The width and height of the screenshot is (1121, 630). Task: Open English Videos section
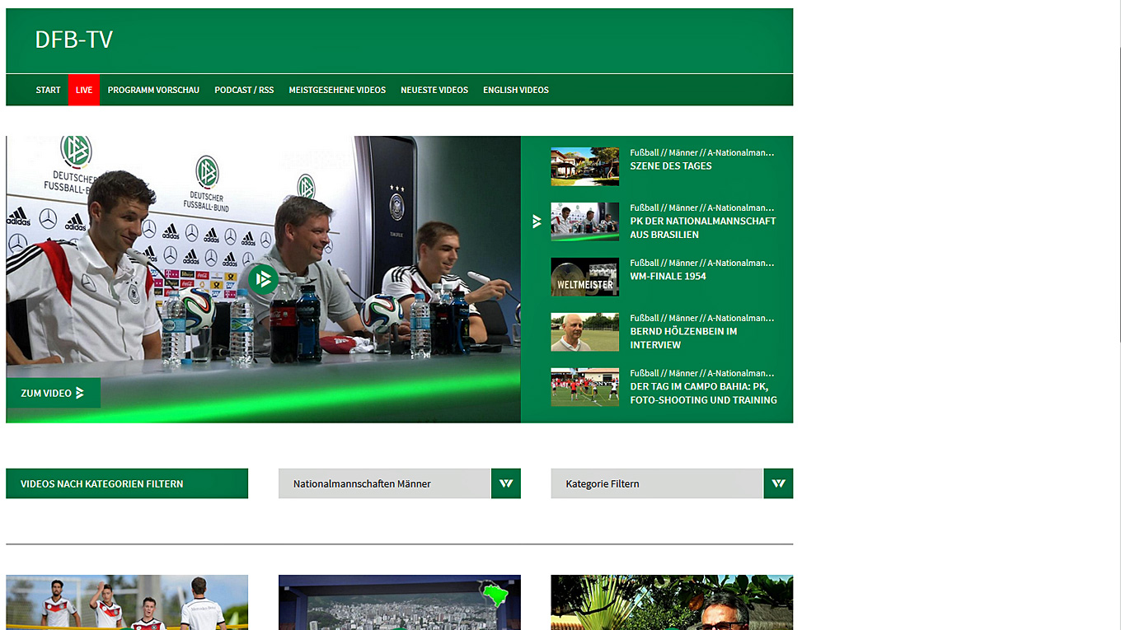pyautogui.click(x=516, y=90)
